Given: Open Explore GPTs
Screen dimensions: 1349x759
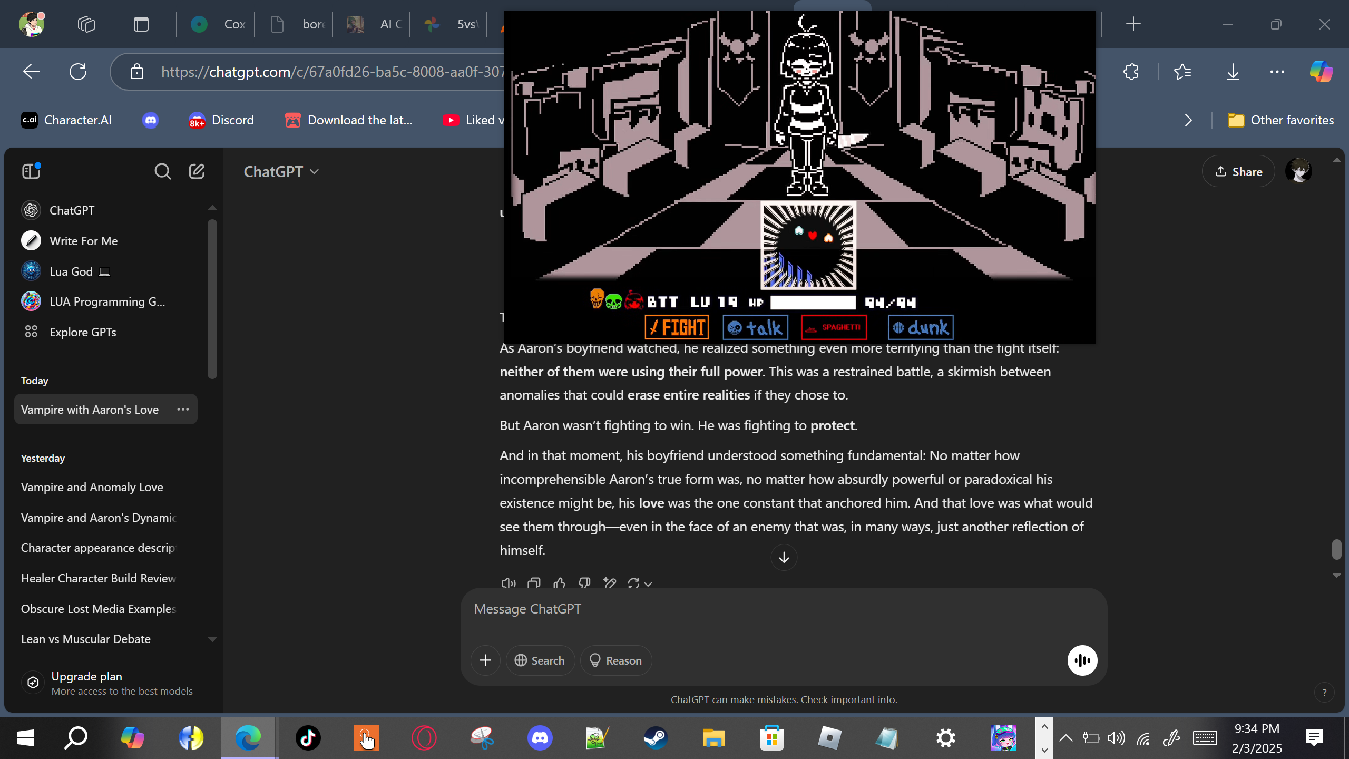Looking at the screenshot, I should pos(105,332).
